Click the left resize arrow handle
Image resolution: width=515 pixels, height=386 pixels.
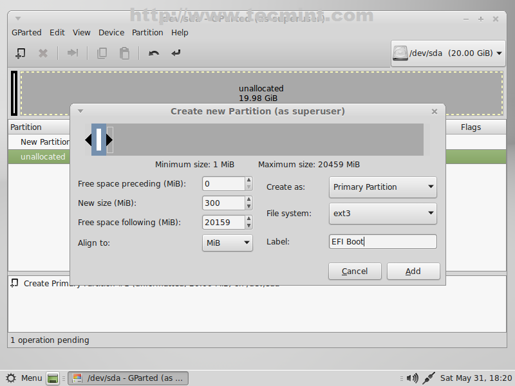(x=88, y=140)
